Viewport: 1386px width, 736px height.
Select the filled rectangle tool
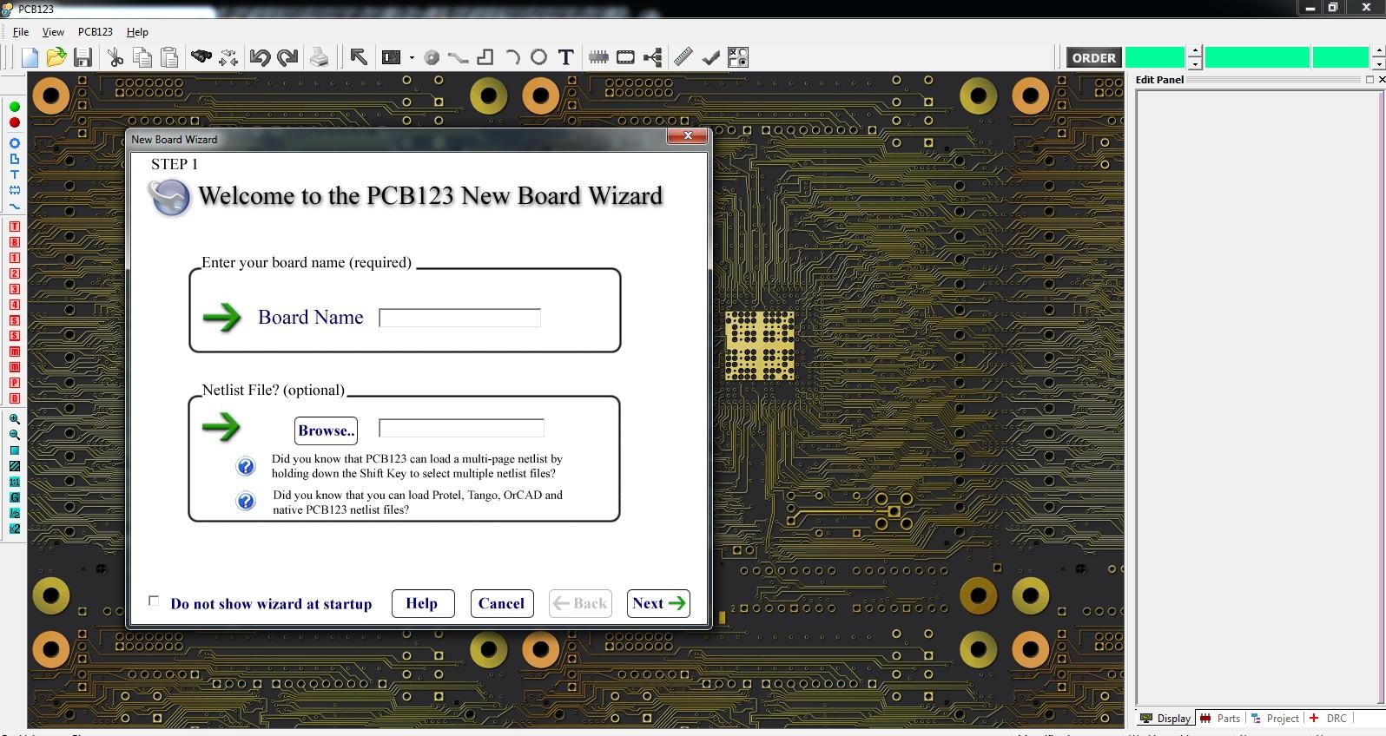(392, 57)
